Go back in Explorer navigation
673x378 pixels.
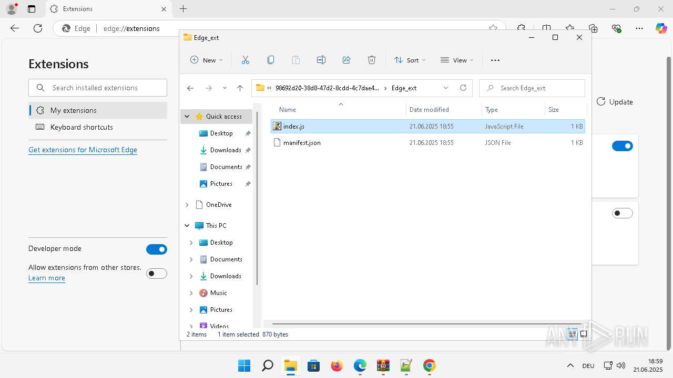190,88
